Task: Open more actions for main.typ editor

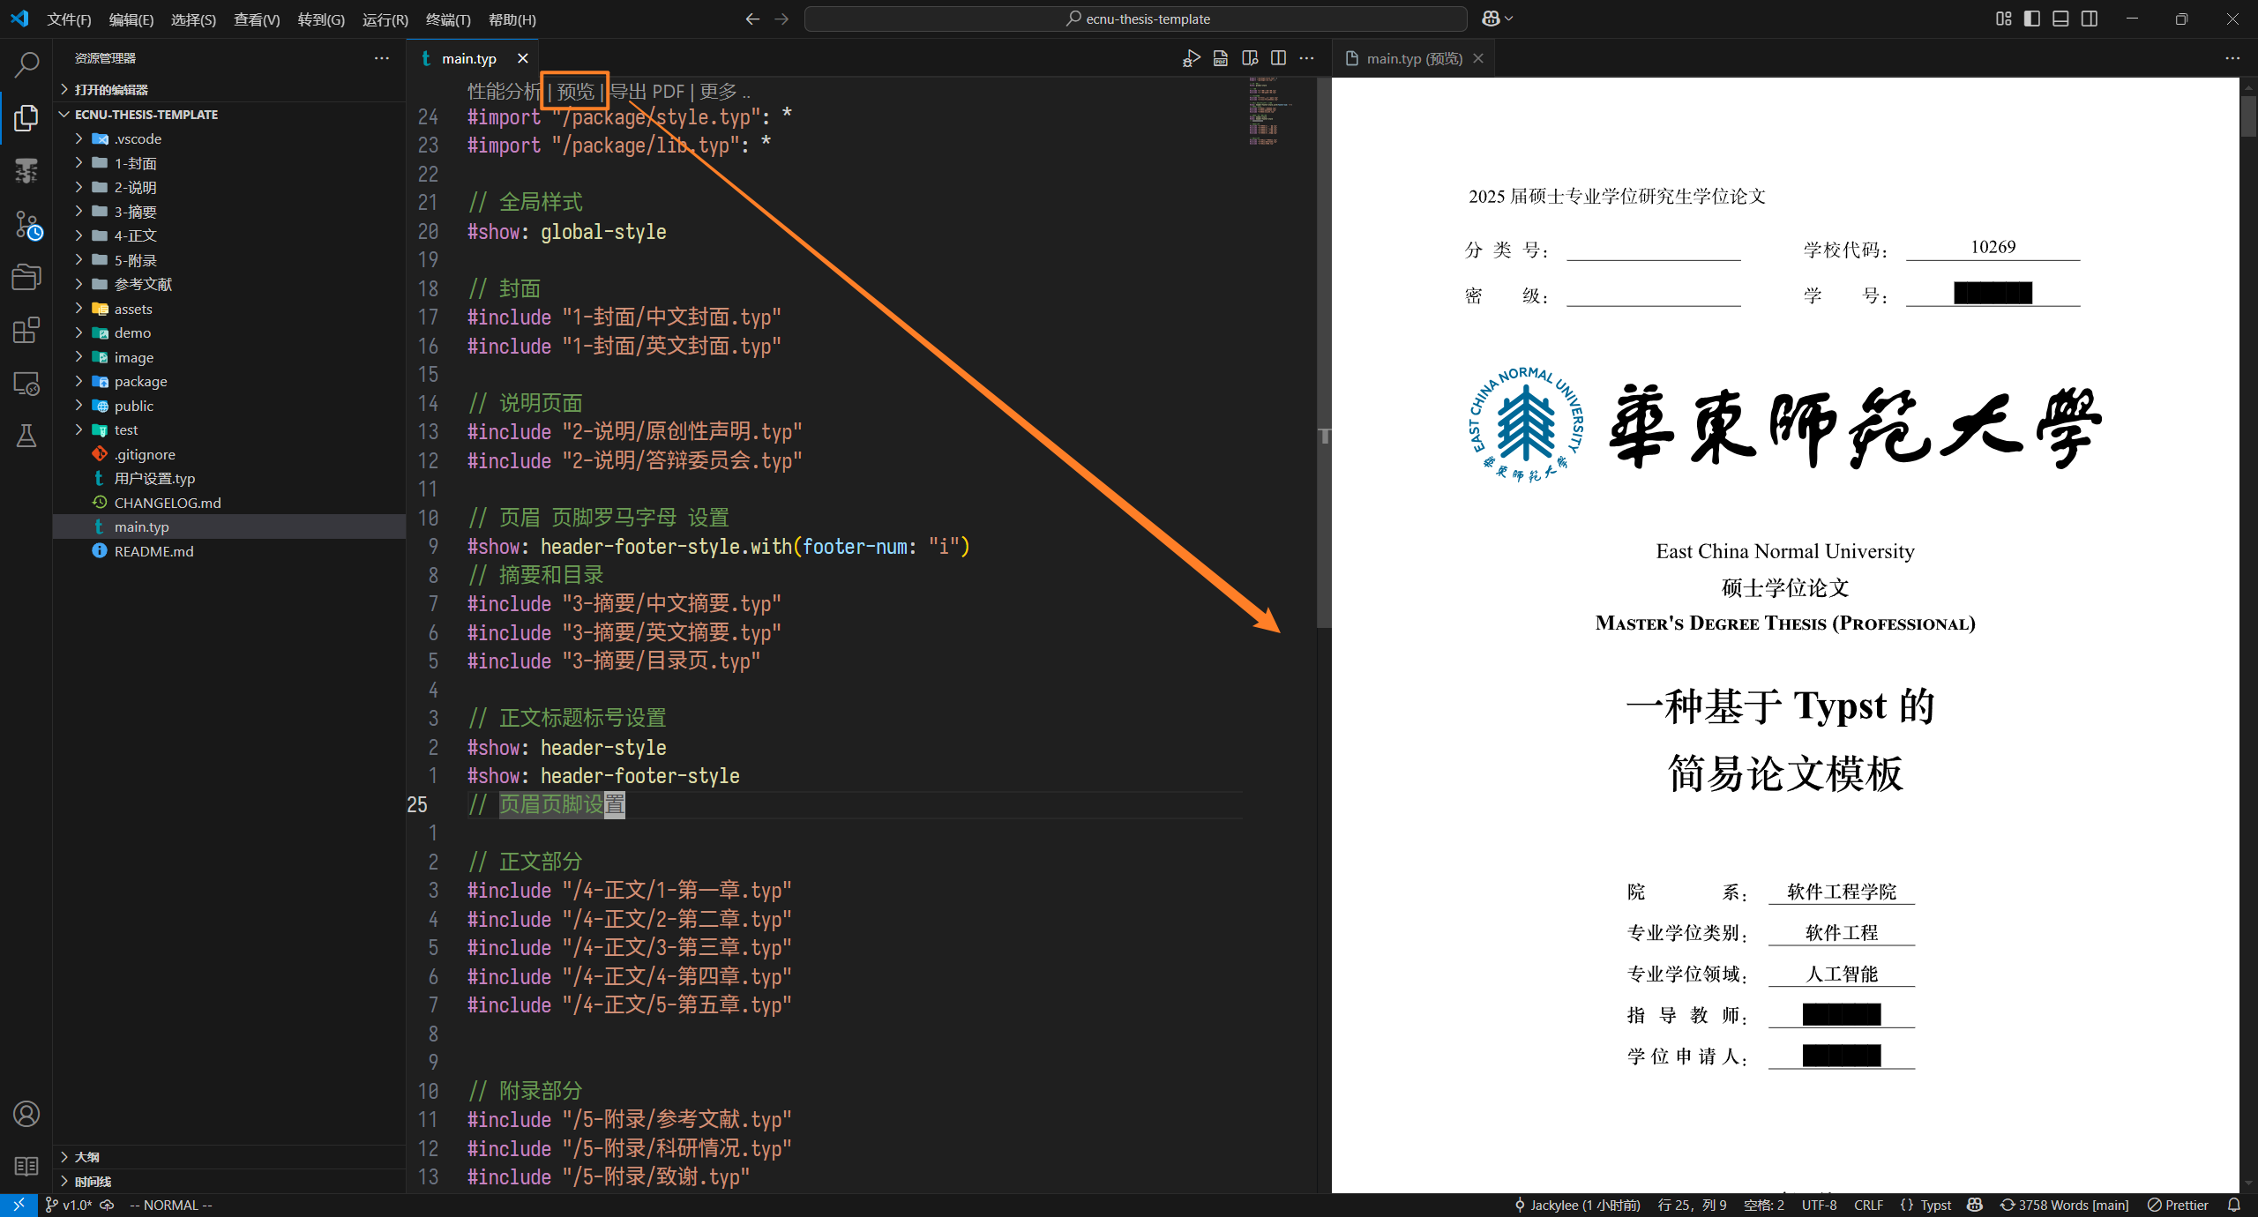Action: coord(1307,58)
